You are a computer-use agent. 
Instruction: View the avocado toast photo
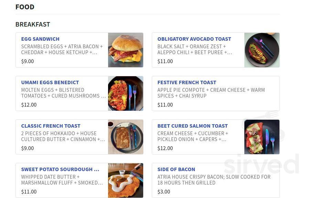click(262, 50)
